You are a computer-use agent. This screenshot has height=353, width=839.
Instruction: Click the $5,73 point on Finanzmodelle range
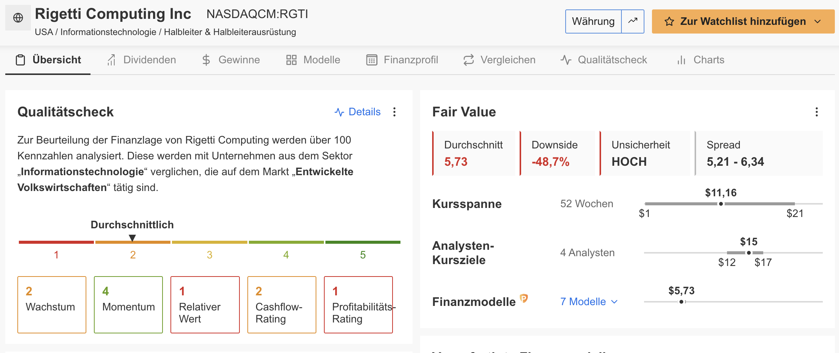click(x=681, y=302)
